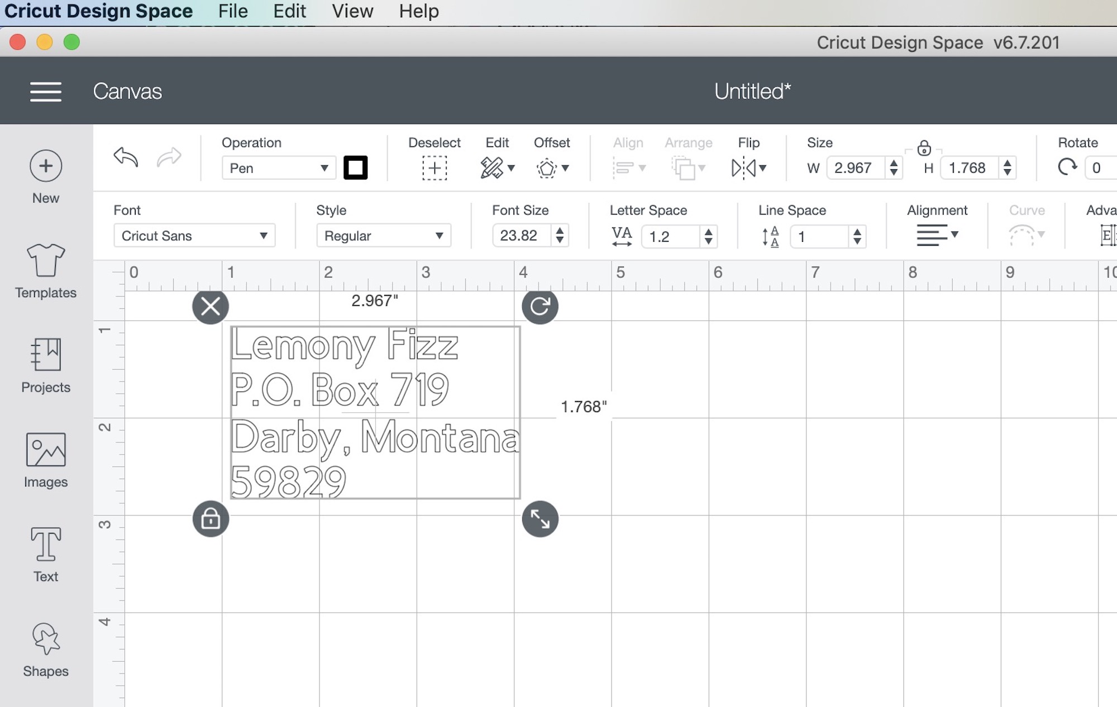This screenshot has width=1117, height=707.
Task: Adjust the Width stepper arrows
Action: pyautogui.click(x=894, y=168)
